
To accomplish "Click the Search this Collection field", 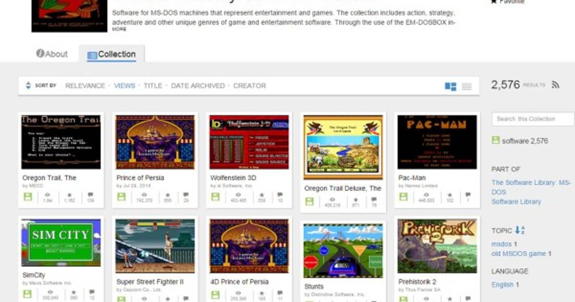I will [532, 119].
